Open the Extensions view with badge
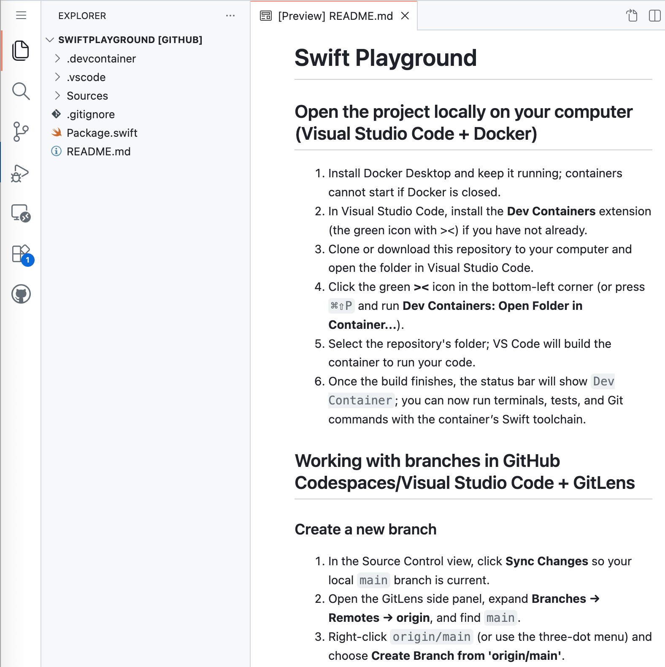The width and height of the screenshot is (665, 667). point(22,255)
